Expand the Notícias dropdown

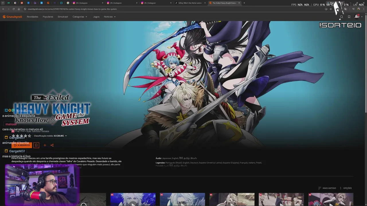pos(110,17)
